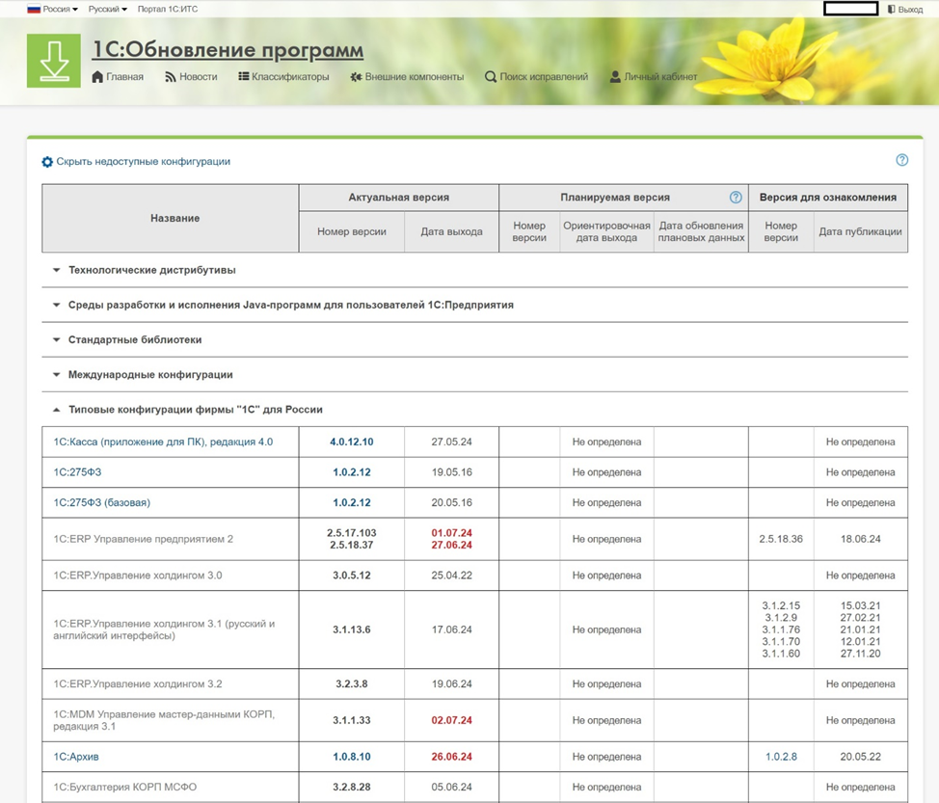The height and width of the screenshot is (803, 939).
Task: Click Портал 1С:ИТС link
Action: coord(170,10)
